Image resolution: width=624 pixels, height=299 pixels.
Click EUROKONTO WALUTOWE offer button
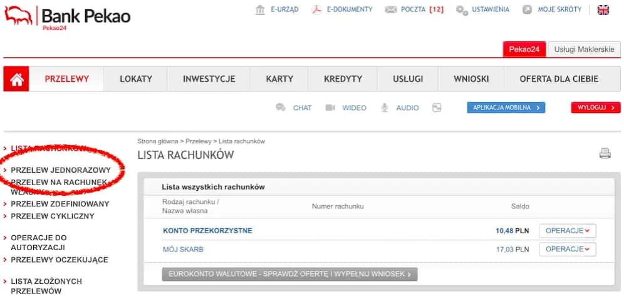[289, 275]
